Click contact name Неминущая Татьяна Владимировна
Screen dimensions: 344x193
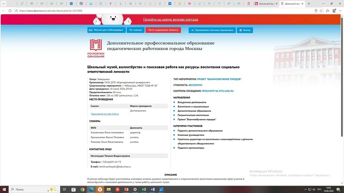point(110,156)
